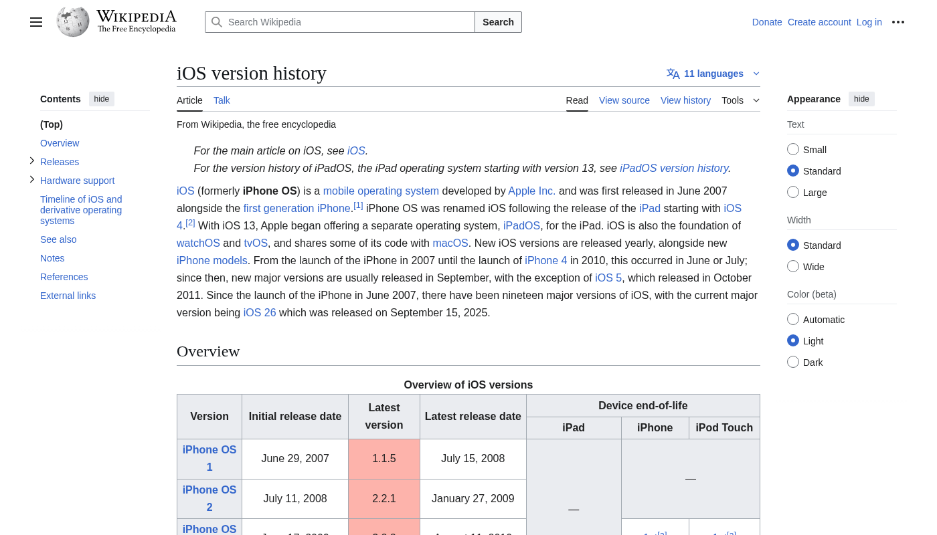Choose the Large text radio button
This screenshot has width=937, height=535.
793,193
